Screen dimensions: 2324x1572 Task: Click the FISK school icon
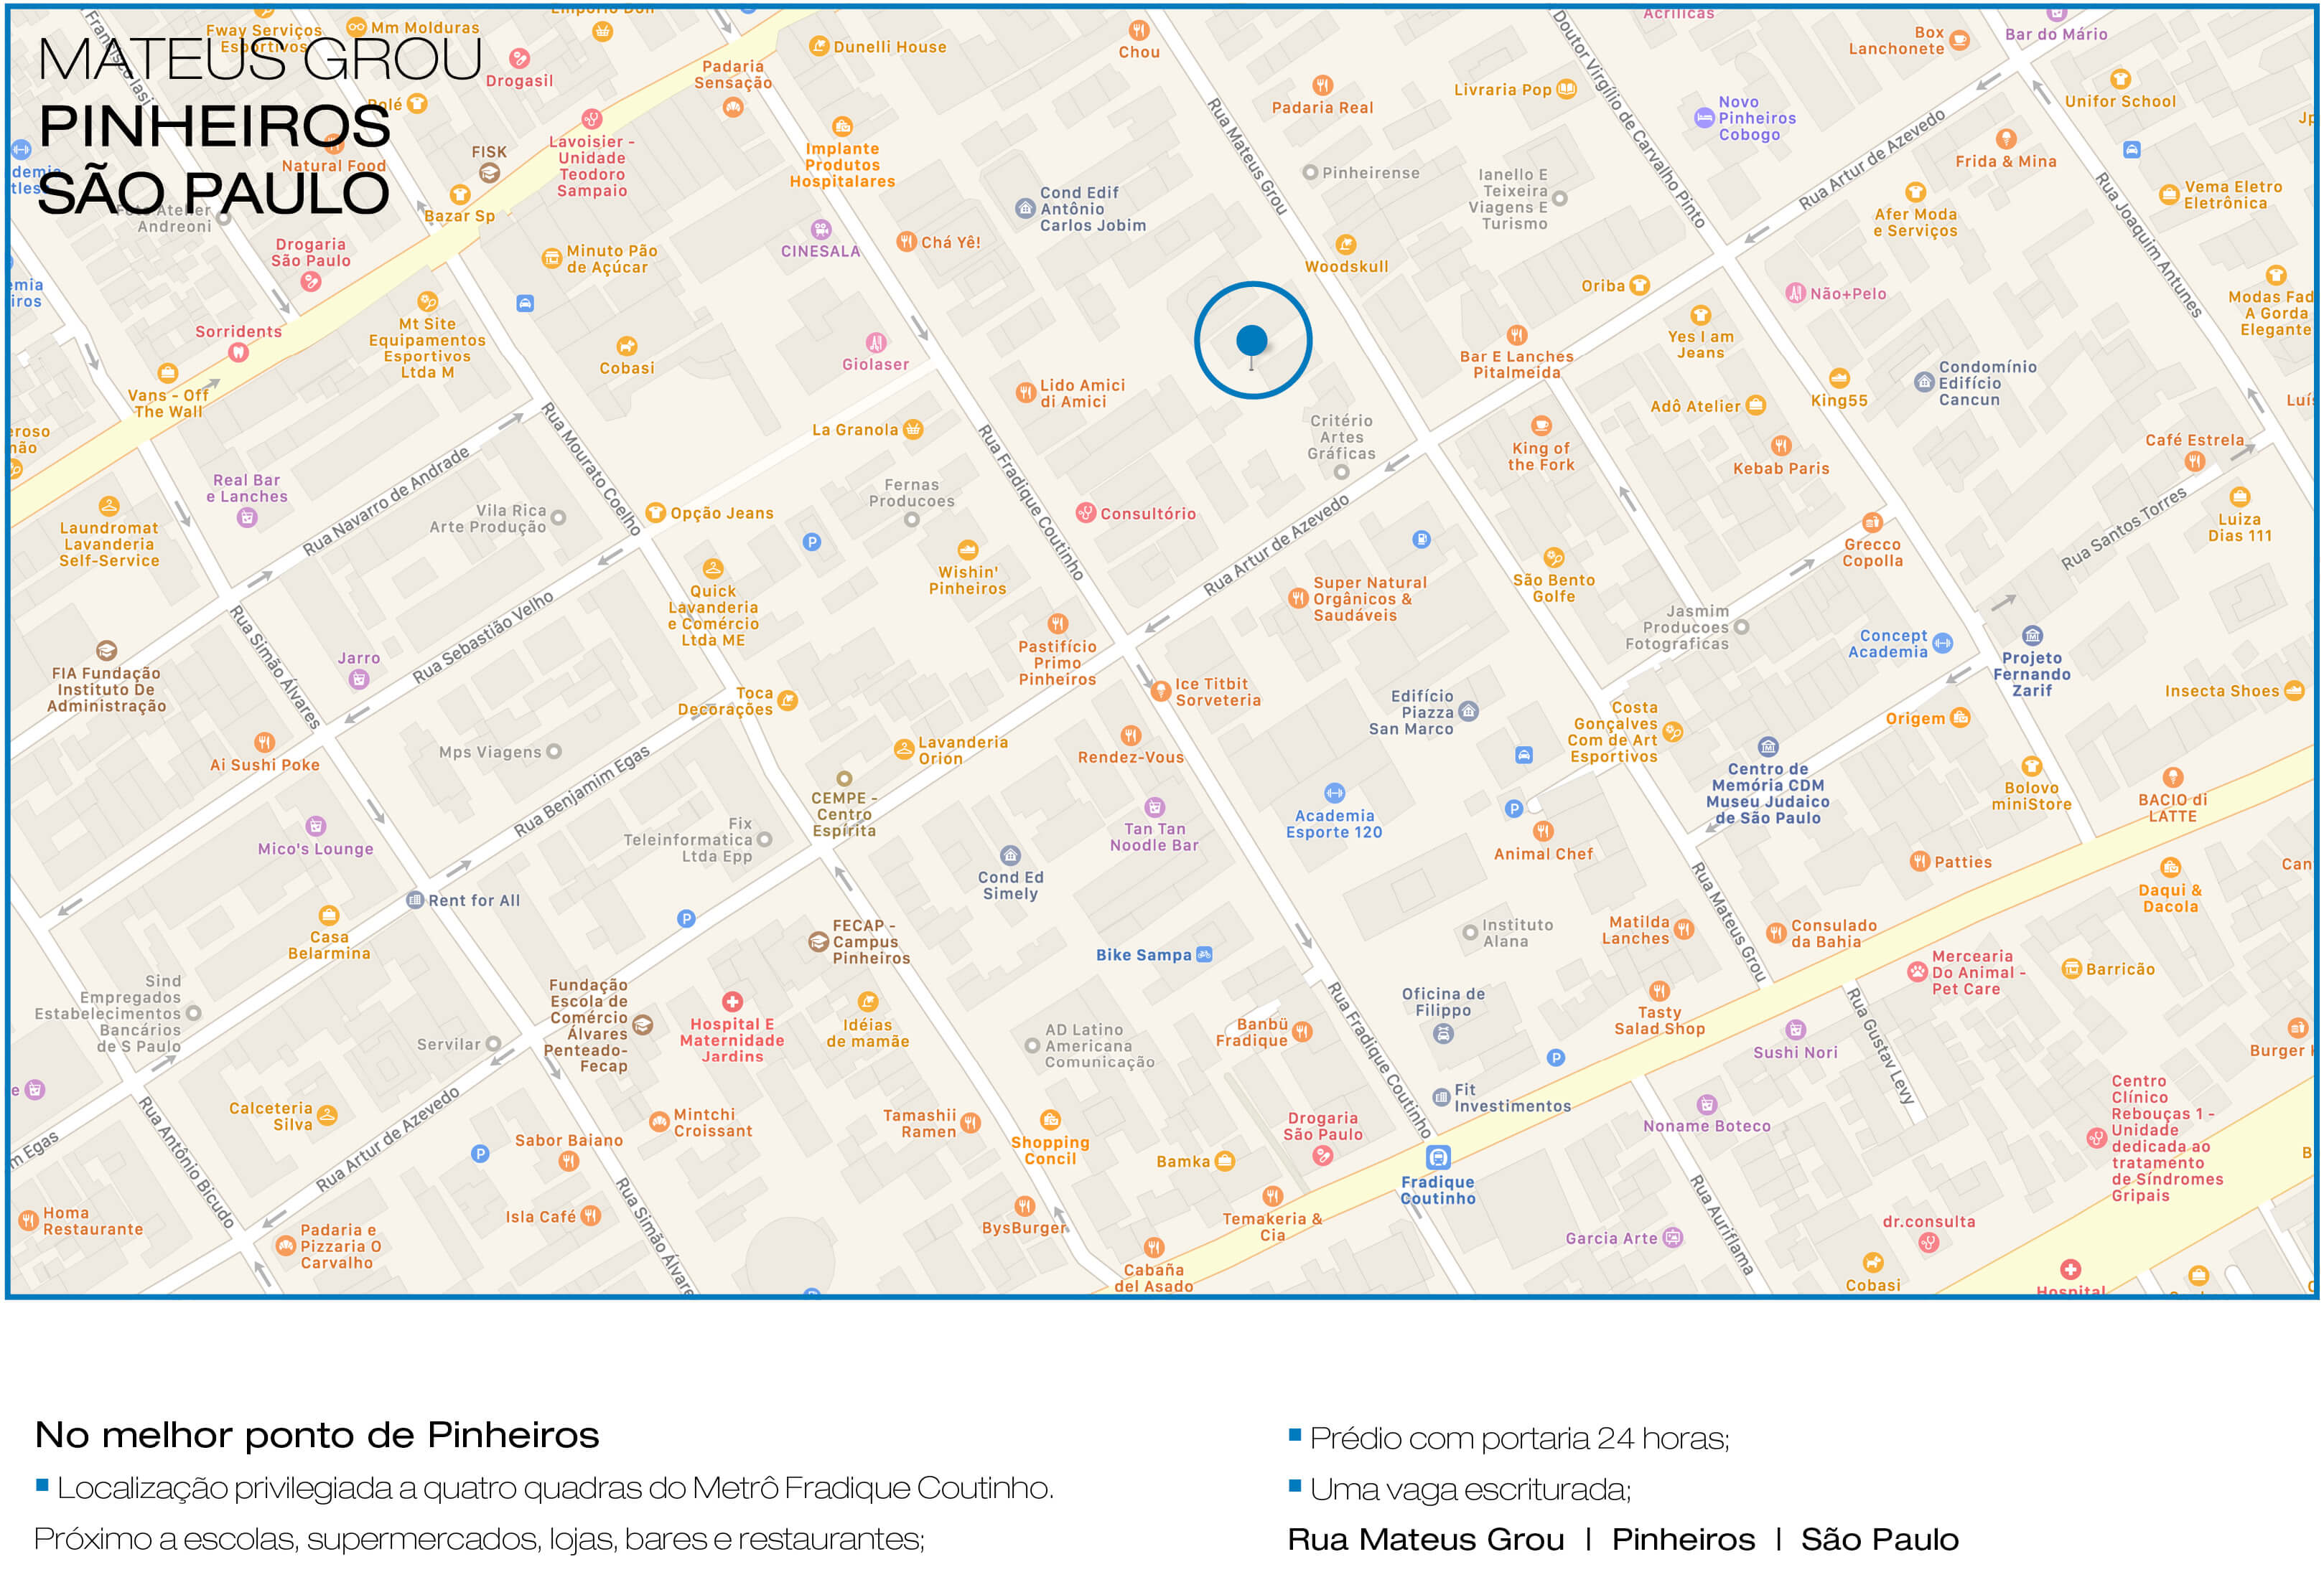coord(489,173)
